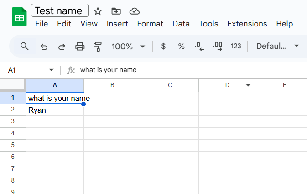
Task: Open the search menus magnifier tool
Action: 25,46
